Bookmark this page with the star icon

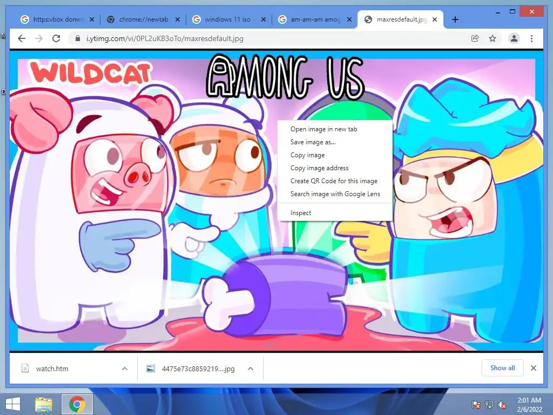(x=493, y=38)
